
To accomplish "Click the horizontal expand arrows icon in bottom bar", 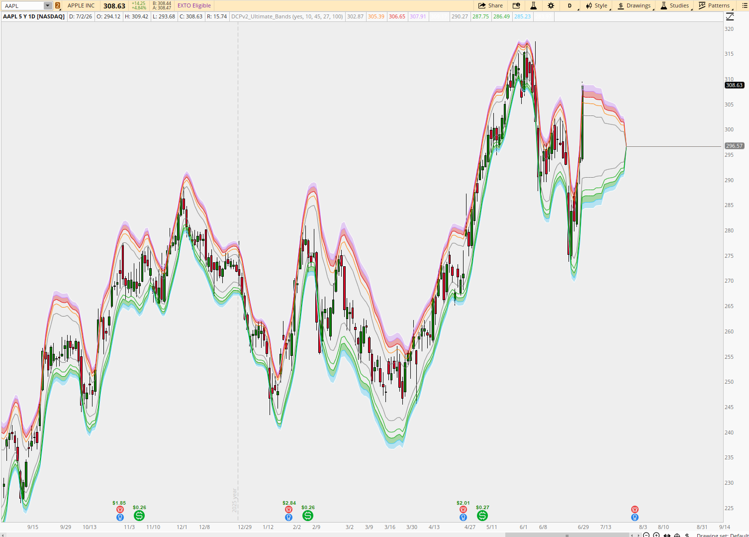I will (667, 535).
